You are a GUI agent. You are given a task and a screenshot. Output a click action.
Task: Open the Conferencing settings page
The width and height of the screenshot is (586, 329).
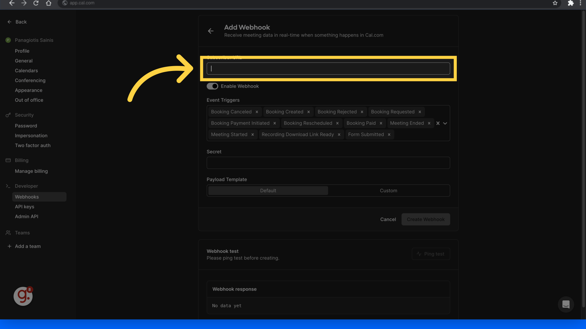[x=30, y=80]
